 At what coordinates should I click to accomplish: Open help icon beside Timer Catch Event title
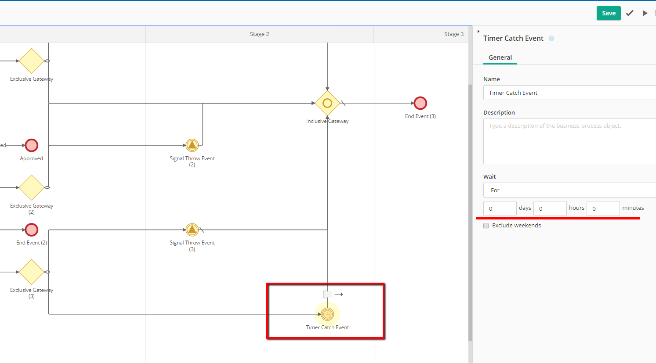[551, 39]
